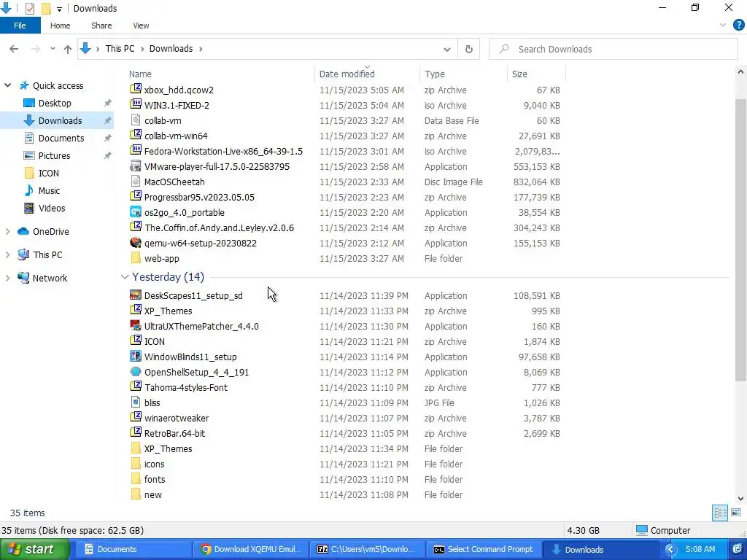The image size is (747, 560).
Task: Click the Back navigation arrow
Action: coord(14,49)
